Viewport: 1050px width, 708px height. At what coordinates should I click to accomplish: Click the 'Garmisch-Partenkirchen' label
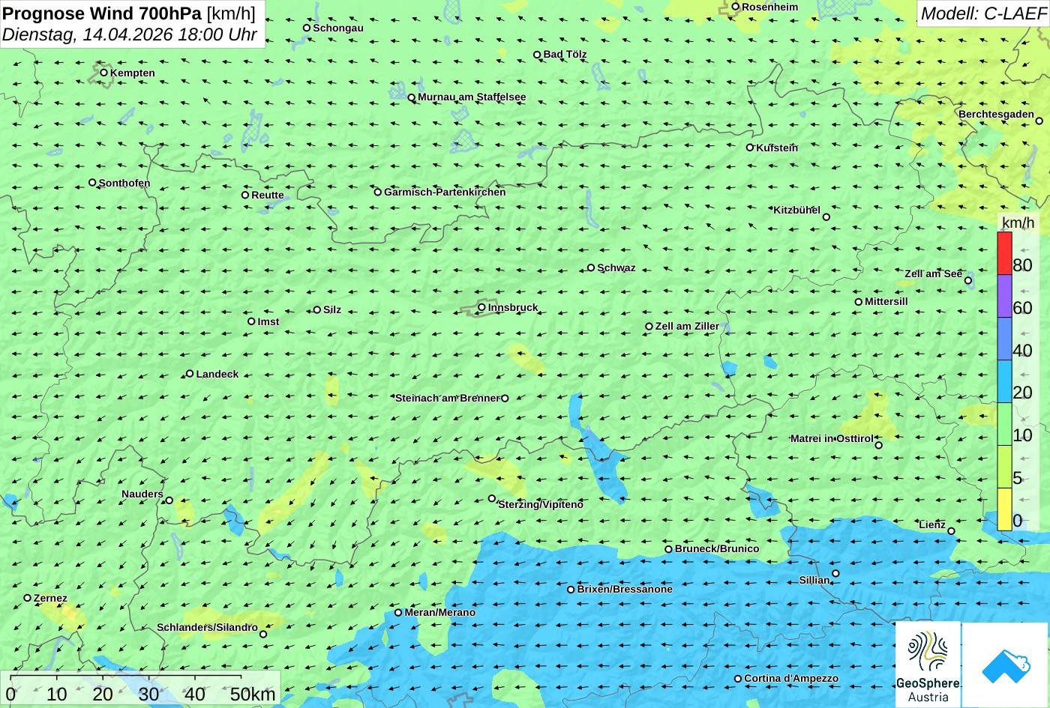[445, 192]
